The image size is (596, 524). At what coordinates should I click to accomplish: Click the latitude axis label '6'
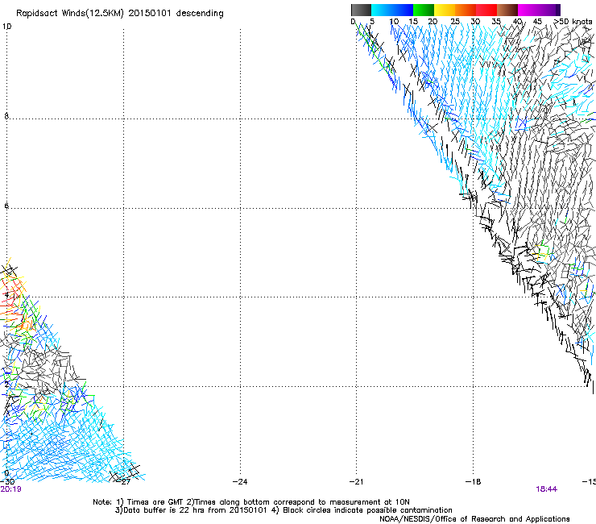coord(6,206)
